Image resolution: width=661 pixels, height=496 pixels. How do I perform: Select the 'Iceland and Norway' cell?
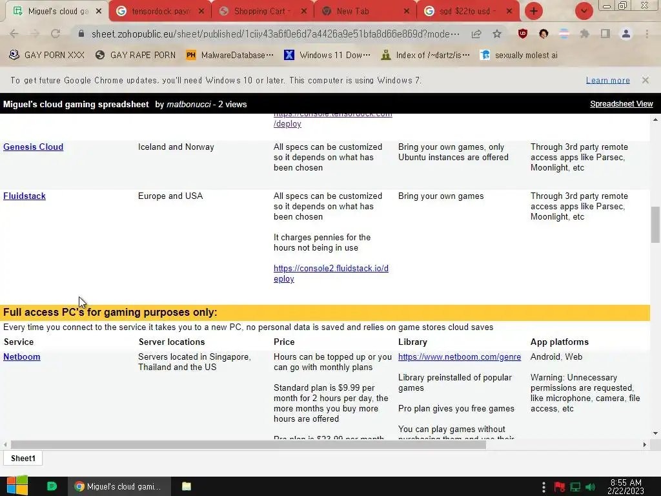[176, 147]
